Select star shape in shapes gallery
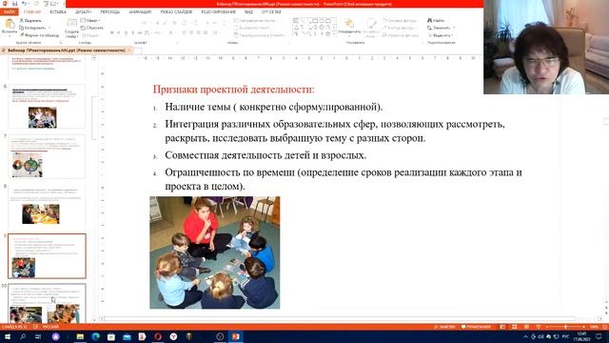 [x=328, y=34]
